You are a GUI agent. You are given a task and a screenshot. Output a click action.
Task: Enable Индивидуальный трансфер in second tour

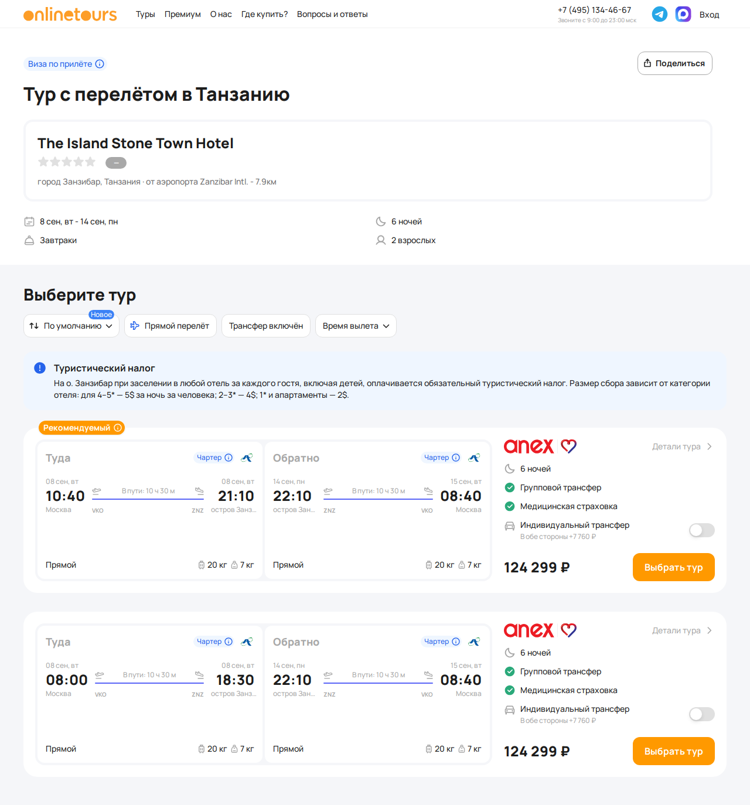(x=701, y=714)
